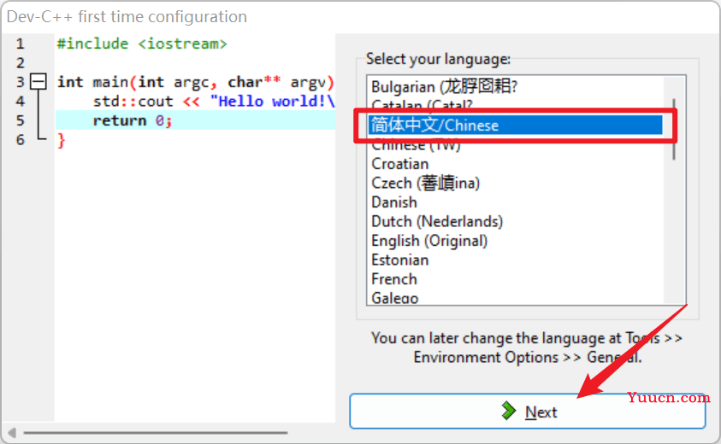This screenshot has height=444, width=721.
Task: Select 简体中文/Chinese language entry
Action: click(x=515, y=125)
